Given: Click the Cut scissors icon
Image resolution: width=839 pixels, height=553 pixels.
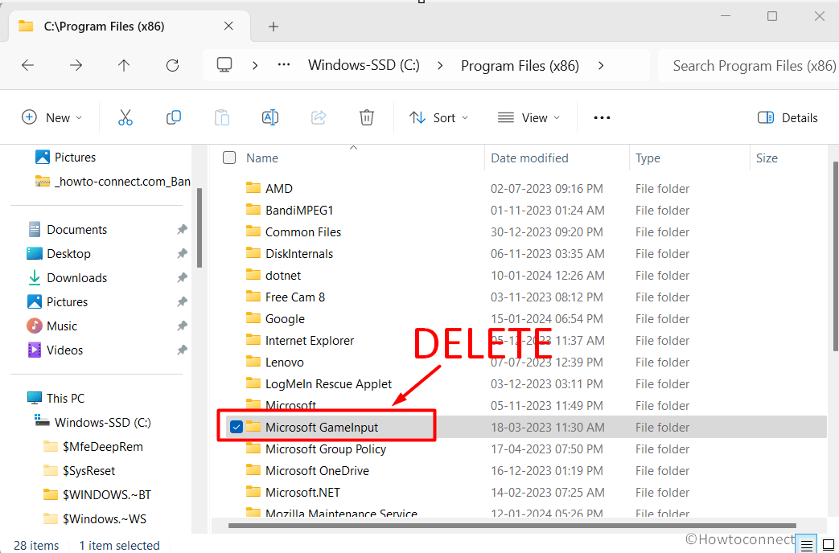Looking at the screenshot, I should pos(125,117).
